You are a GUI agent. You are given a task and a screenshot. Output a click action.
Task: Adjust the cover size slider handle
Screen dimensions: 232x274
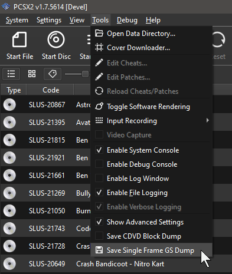(x=85, y=74)
